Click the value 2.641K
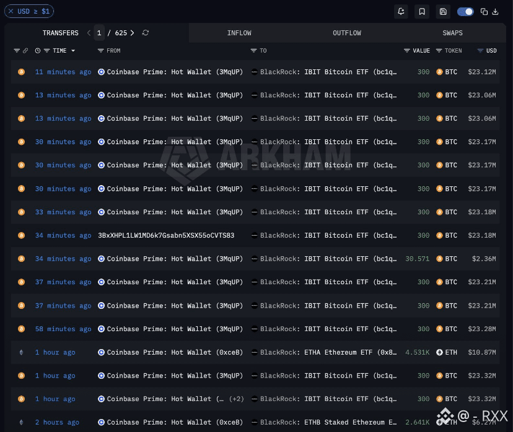513x432 pixels. [x=417, y=422]
